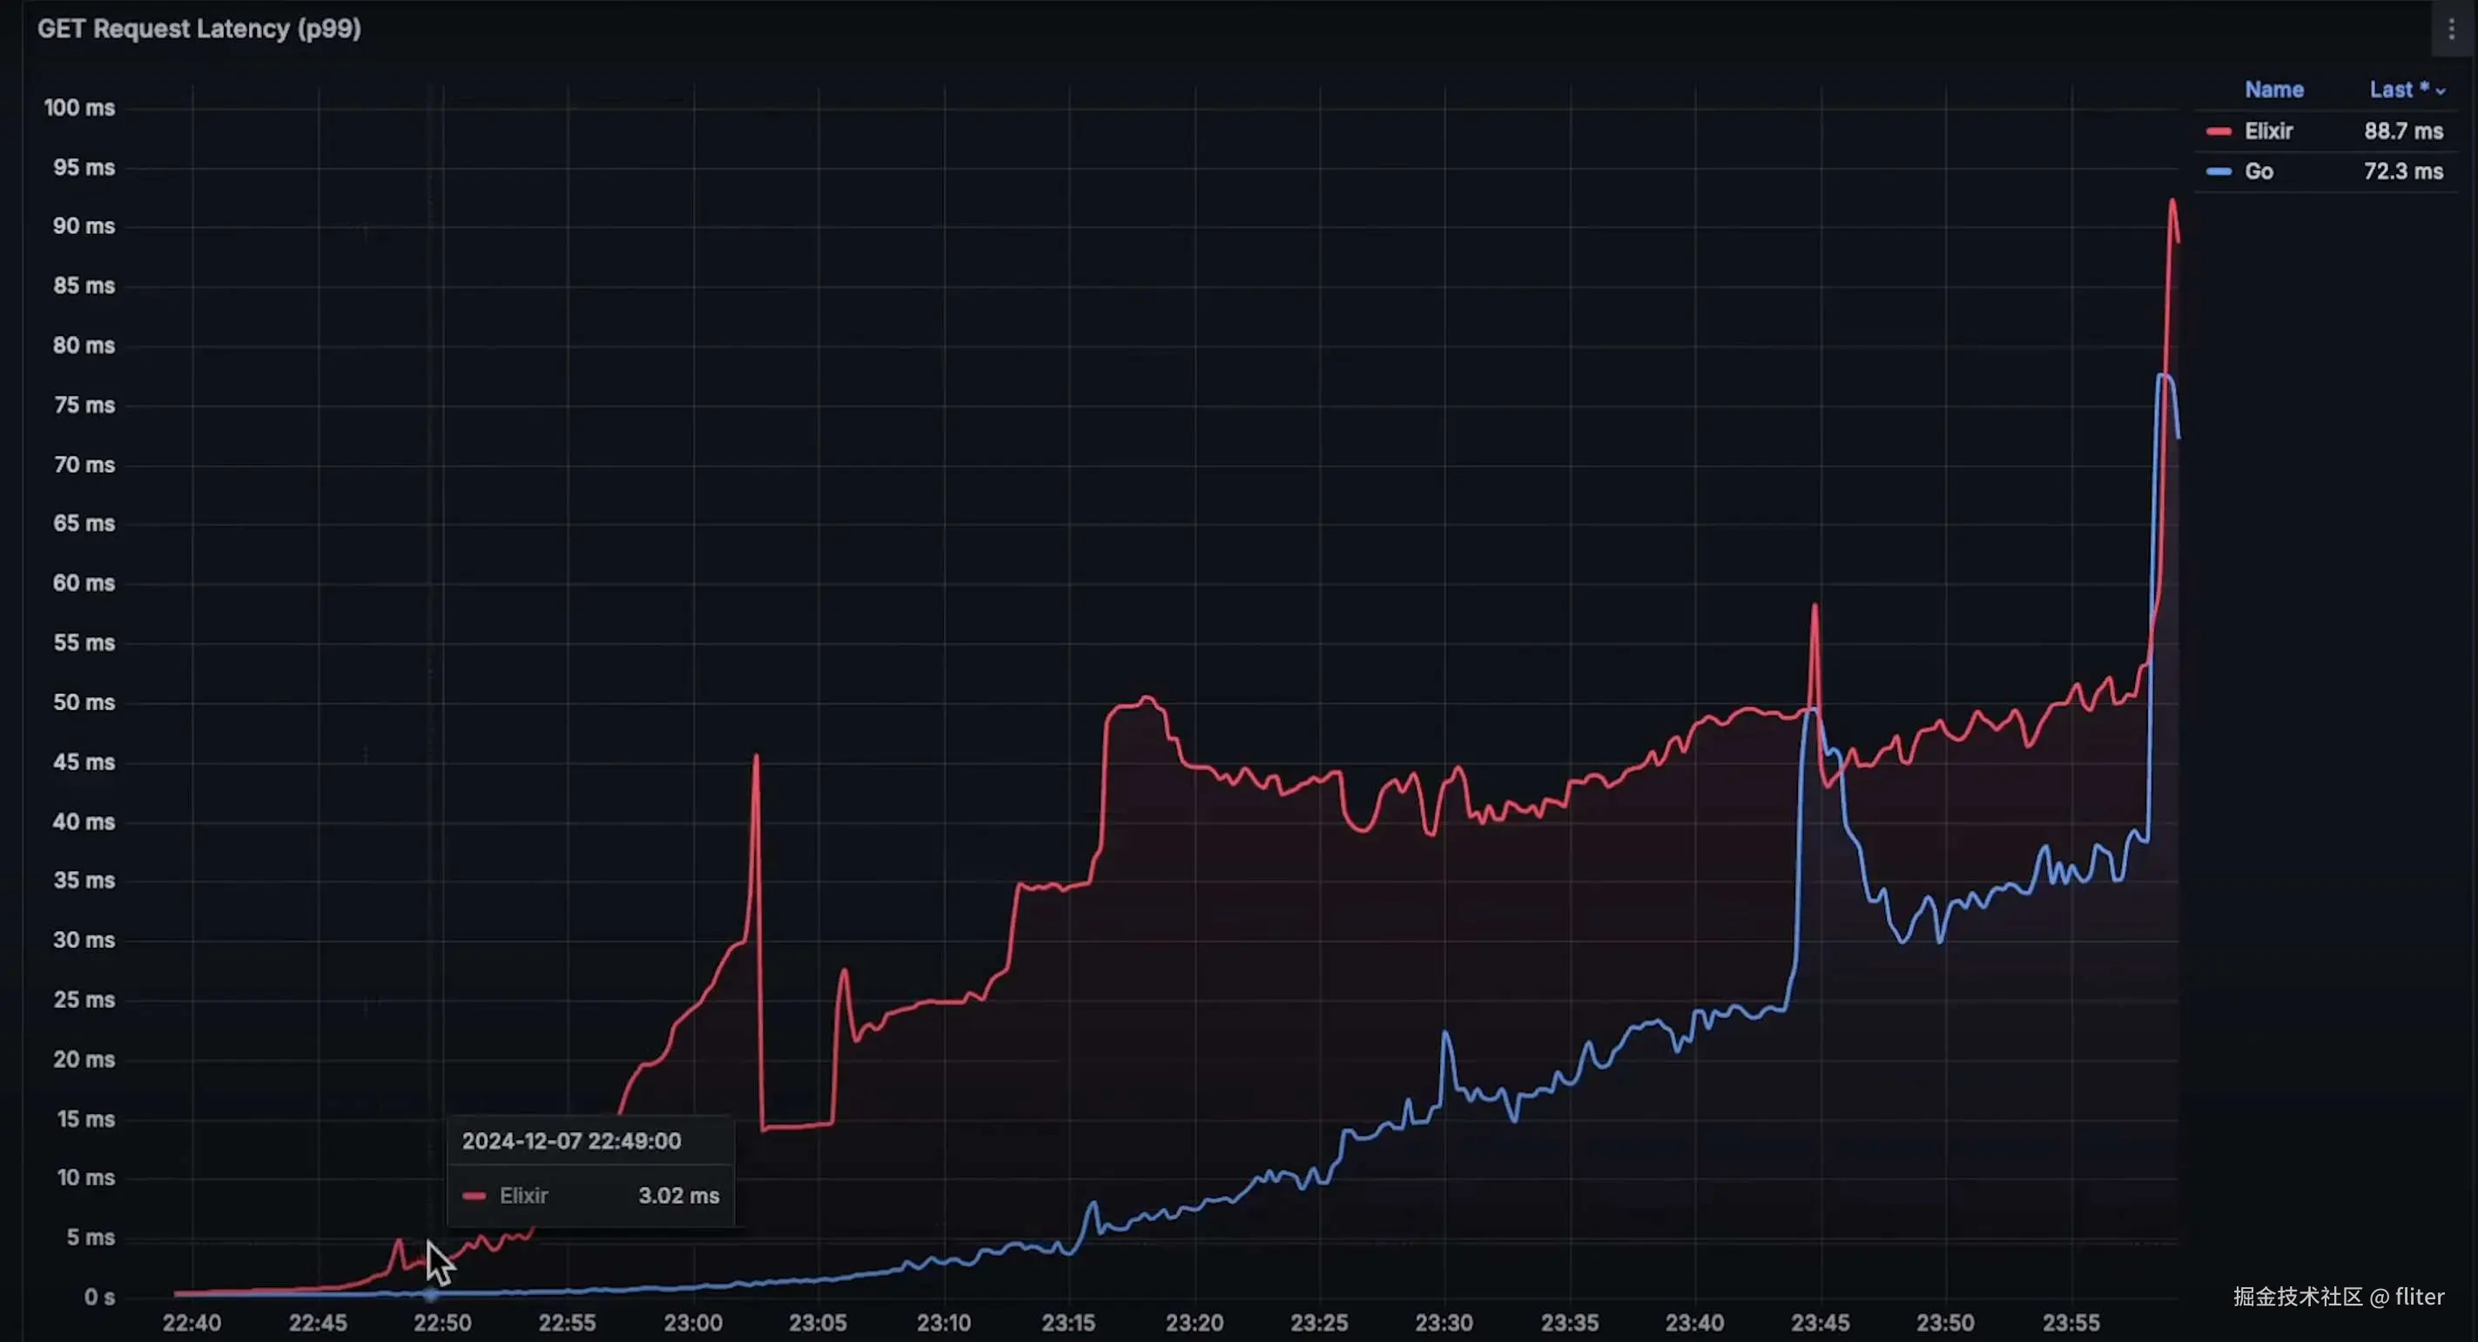Click the 23:00 label on the time axis

click(692, 1323)
